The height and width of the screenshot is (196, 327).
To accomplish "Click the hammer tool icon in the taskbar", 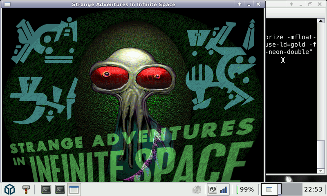I will pos(27,189).
